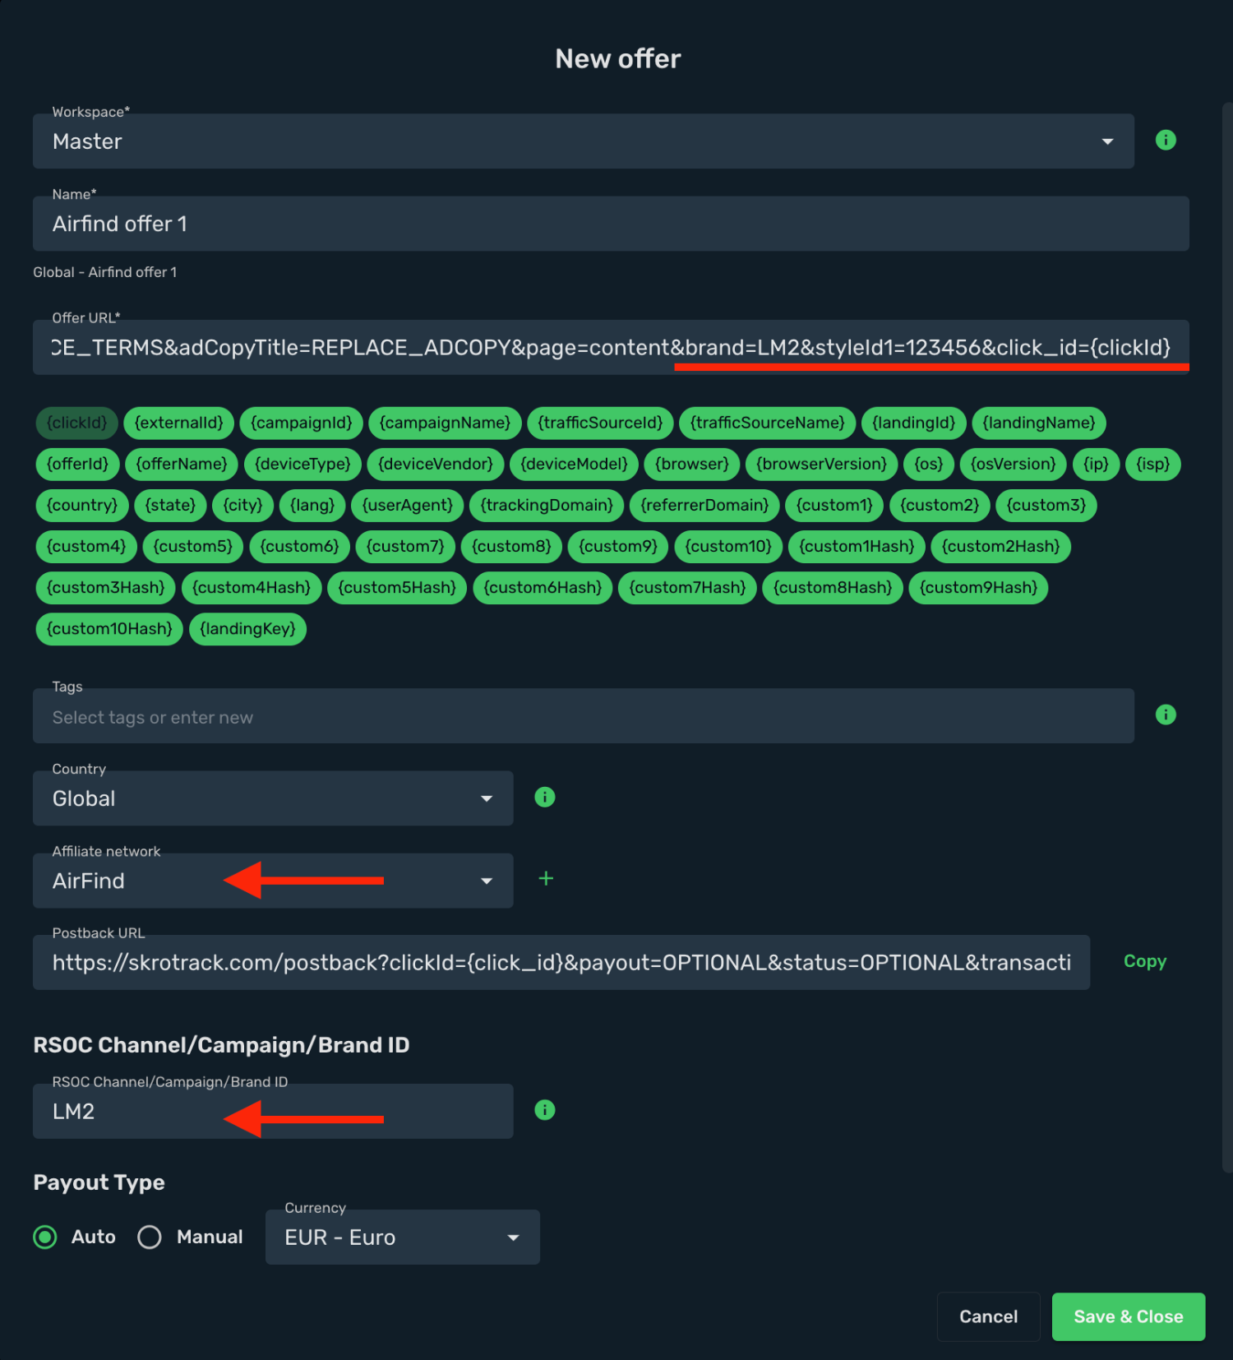Click the Postback URL field

click(x=561, y=962)
